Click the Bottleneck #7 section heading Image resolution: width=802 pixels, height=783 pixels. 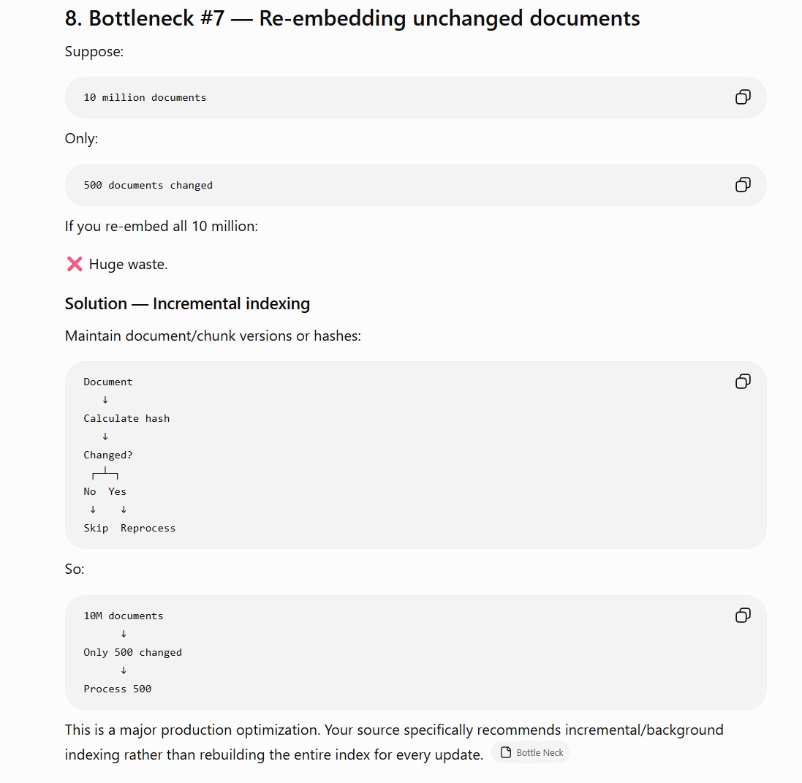(352, 18)
